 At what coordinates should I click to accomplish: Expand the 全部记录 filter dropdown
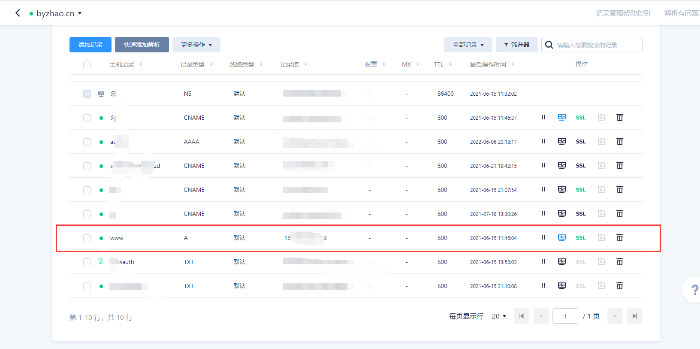(x=468, y=45)
